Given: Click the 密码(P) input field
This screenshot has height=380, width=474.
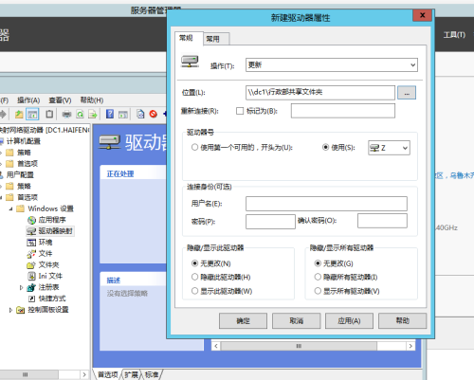Looking at the screenshot, I should [270, 222].
